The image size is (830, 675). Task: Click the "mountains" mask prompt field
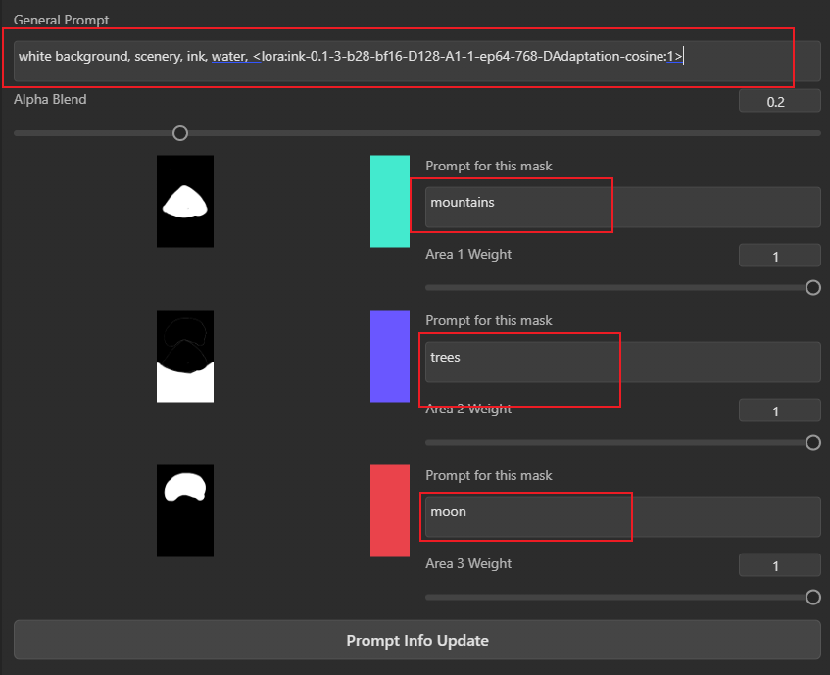[x=623, y=207]
